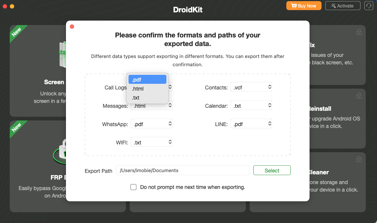Click the Activate button
The image size is (377, 223).
tap(343, 6)
